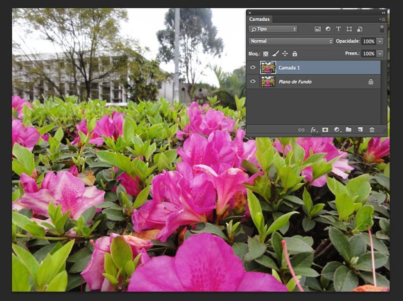Toggle visibility of Plano de Fundo layer
The height and width of the screenshot is (301, 403).
(253, 81)
